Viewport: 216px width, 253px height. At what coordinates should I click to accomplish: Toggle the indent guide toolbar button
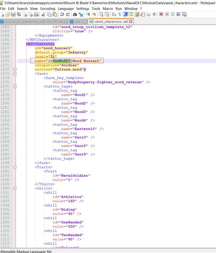[x=126, y=14]
